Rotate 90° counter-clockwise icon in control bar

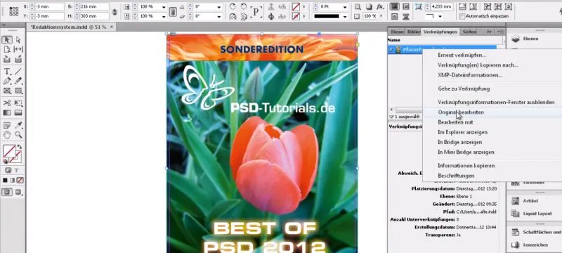point(244,6)
